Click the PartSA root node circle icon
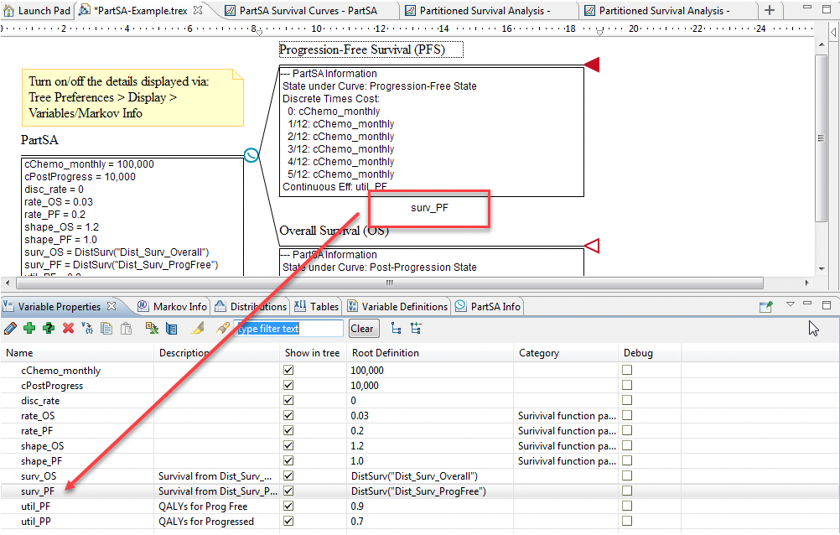 tap(251, 155)
